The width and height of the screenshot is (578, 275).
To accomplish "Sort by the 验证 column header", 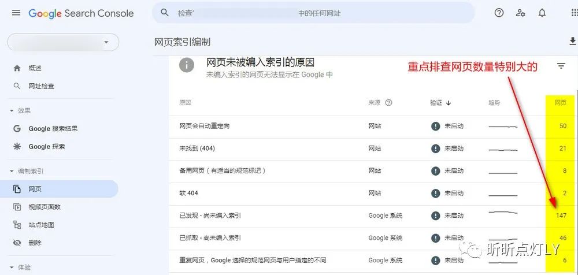I will 440,103.
